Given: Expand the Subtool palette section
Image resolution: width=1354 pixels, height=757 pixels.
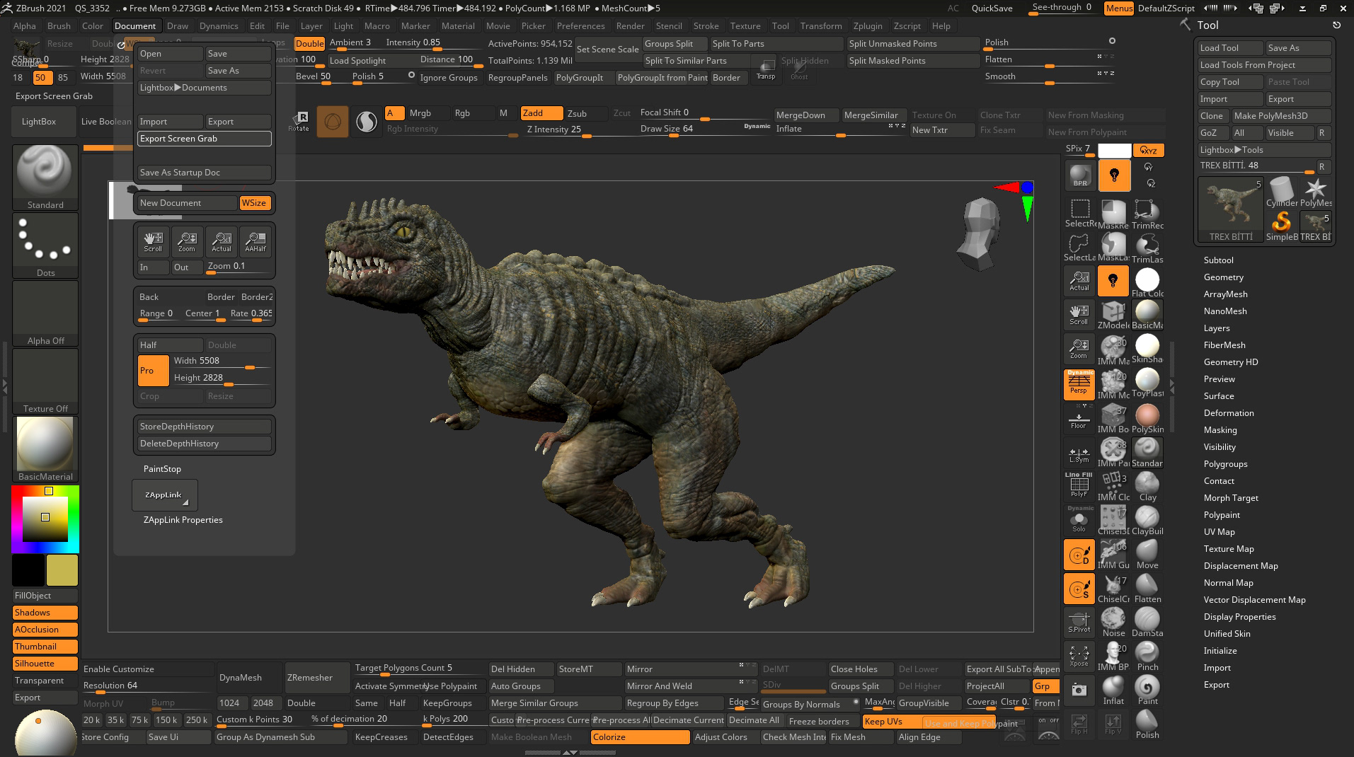Looking at the screenshot, I should pyautogui.click(x=1218, y=260).
